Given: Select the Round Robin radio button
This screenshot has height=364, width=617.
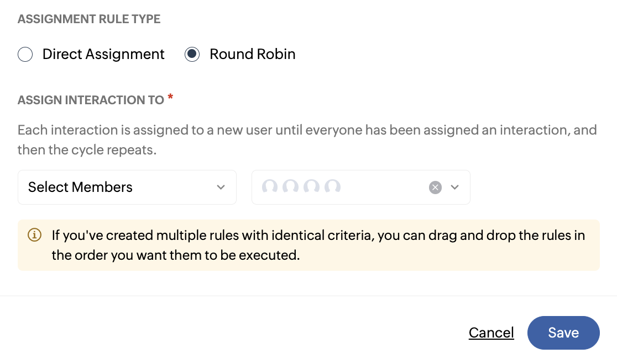Looking at the screenshot, I should click(x=192, y=55).
